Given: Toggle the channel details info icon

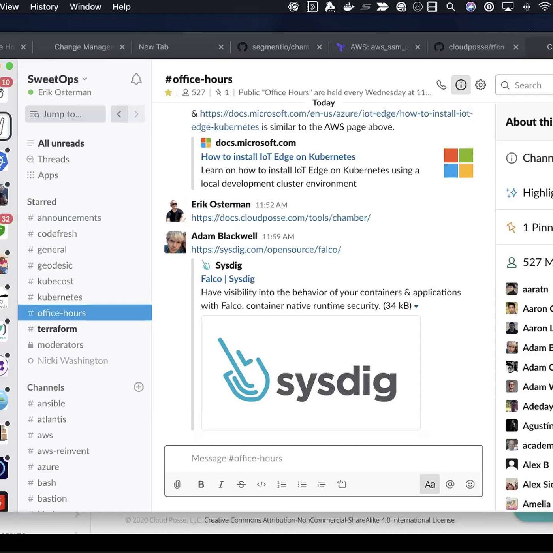Looking at the screenshot, I should [461, 85].
